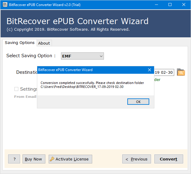Click the OK button in the dialog
Image resolution: width=191 pixels, height=174 pixels.
pos(138,101)
